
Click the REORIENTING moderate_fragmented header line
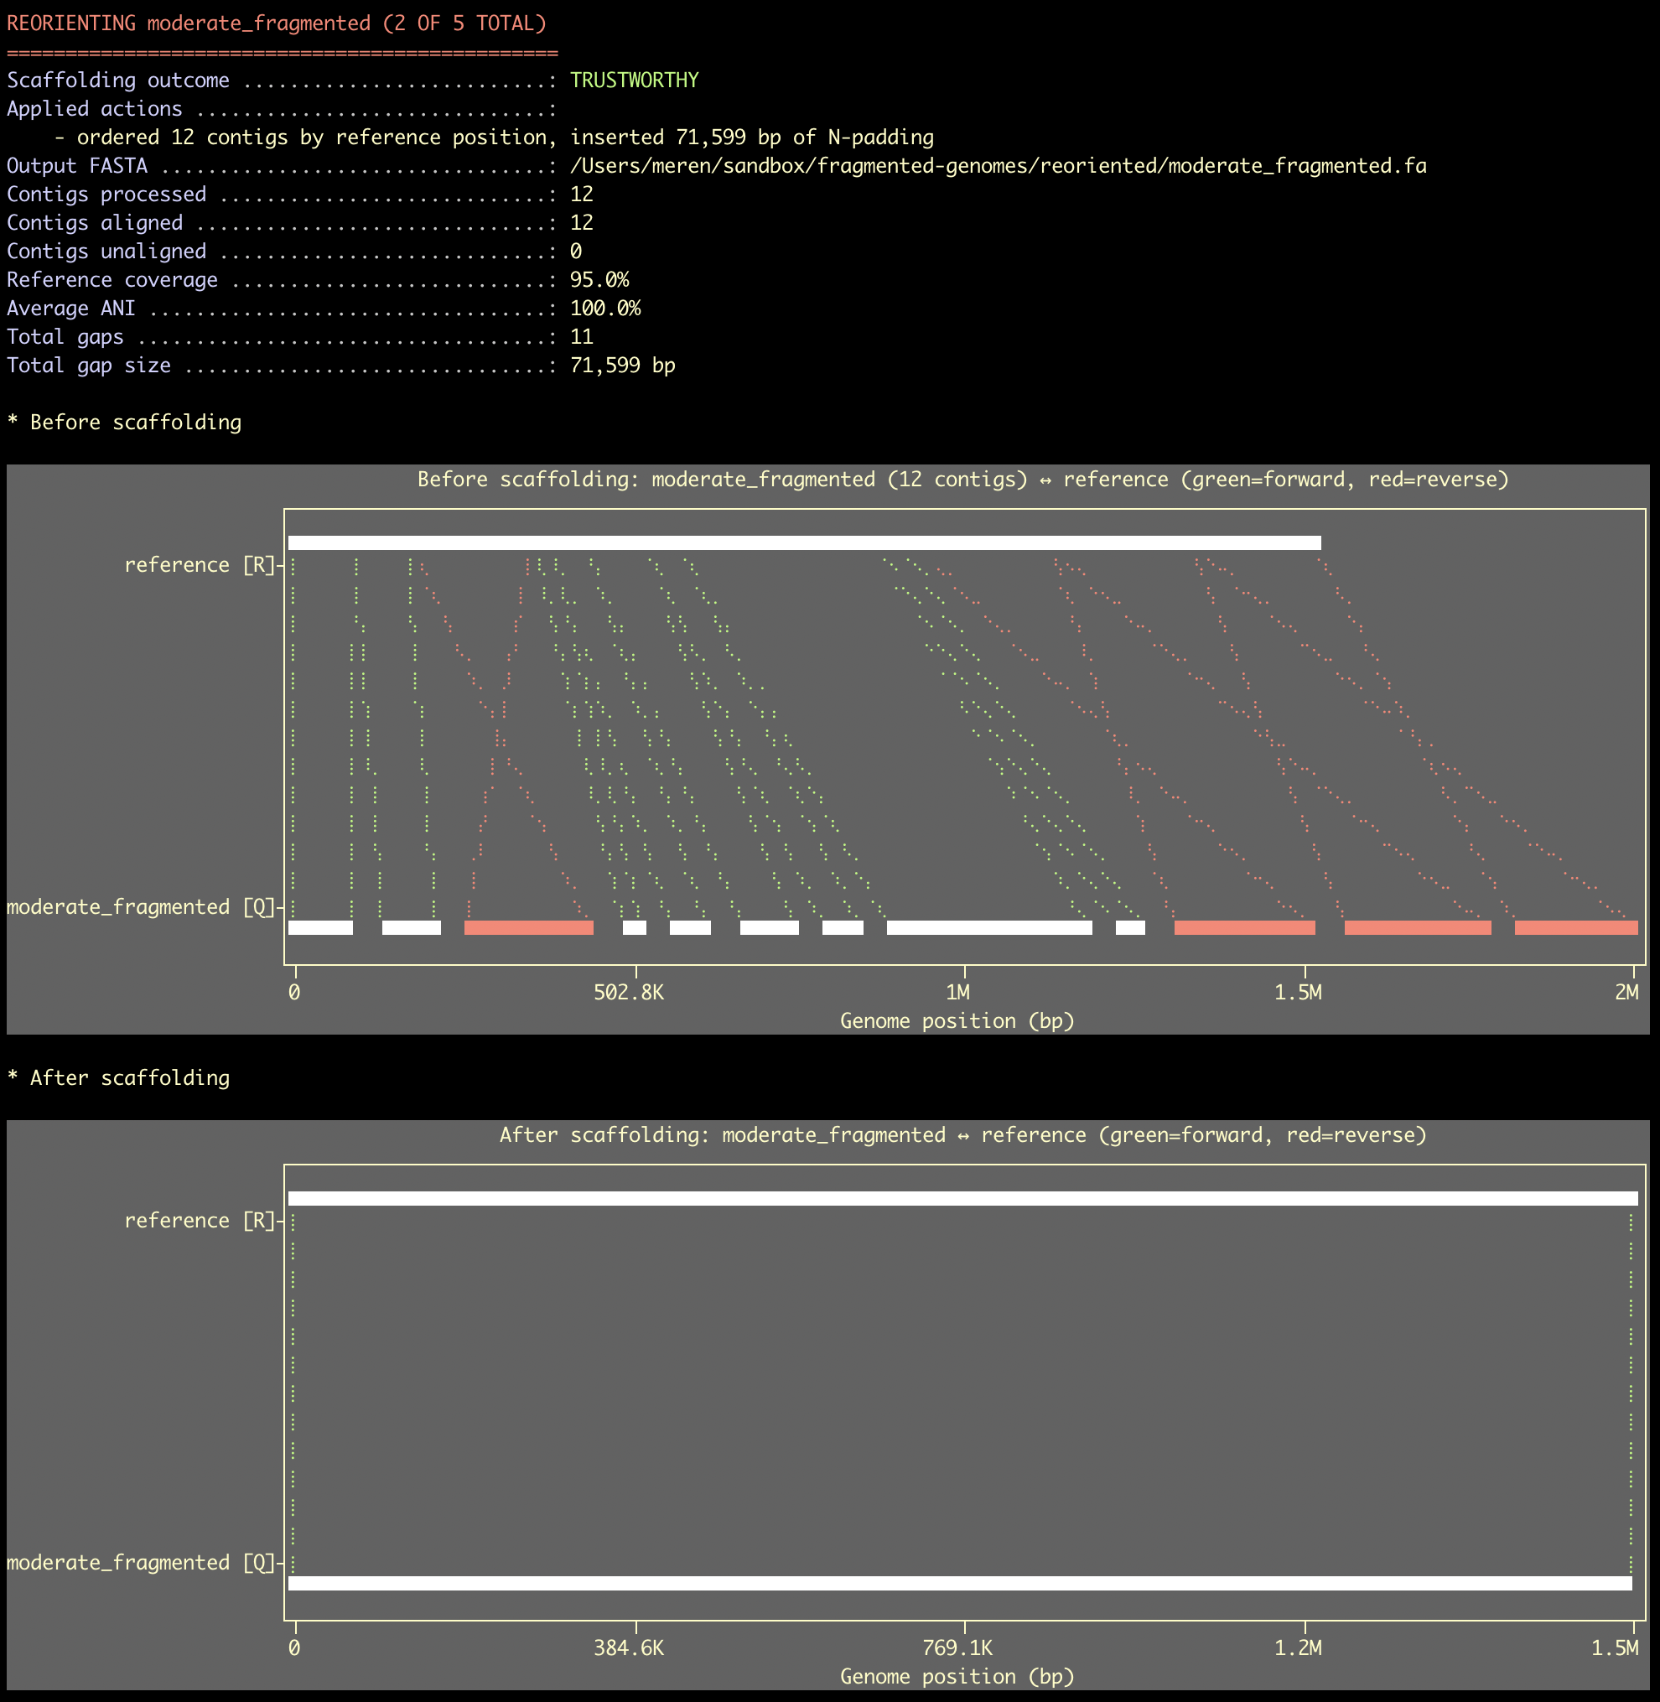point(277,23)
